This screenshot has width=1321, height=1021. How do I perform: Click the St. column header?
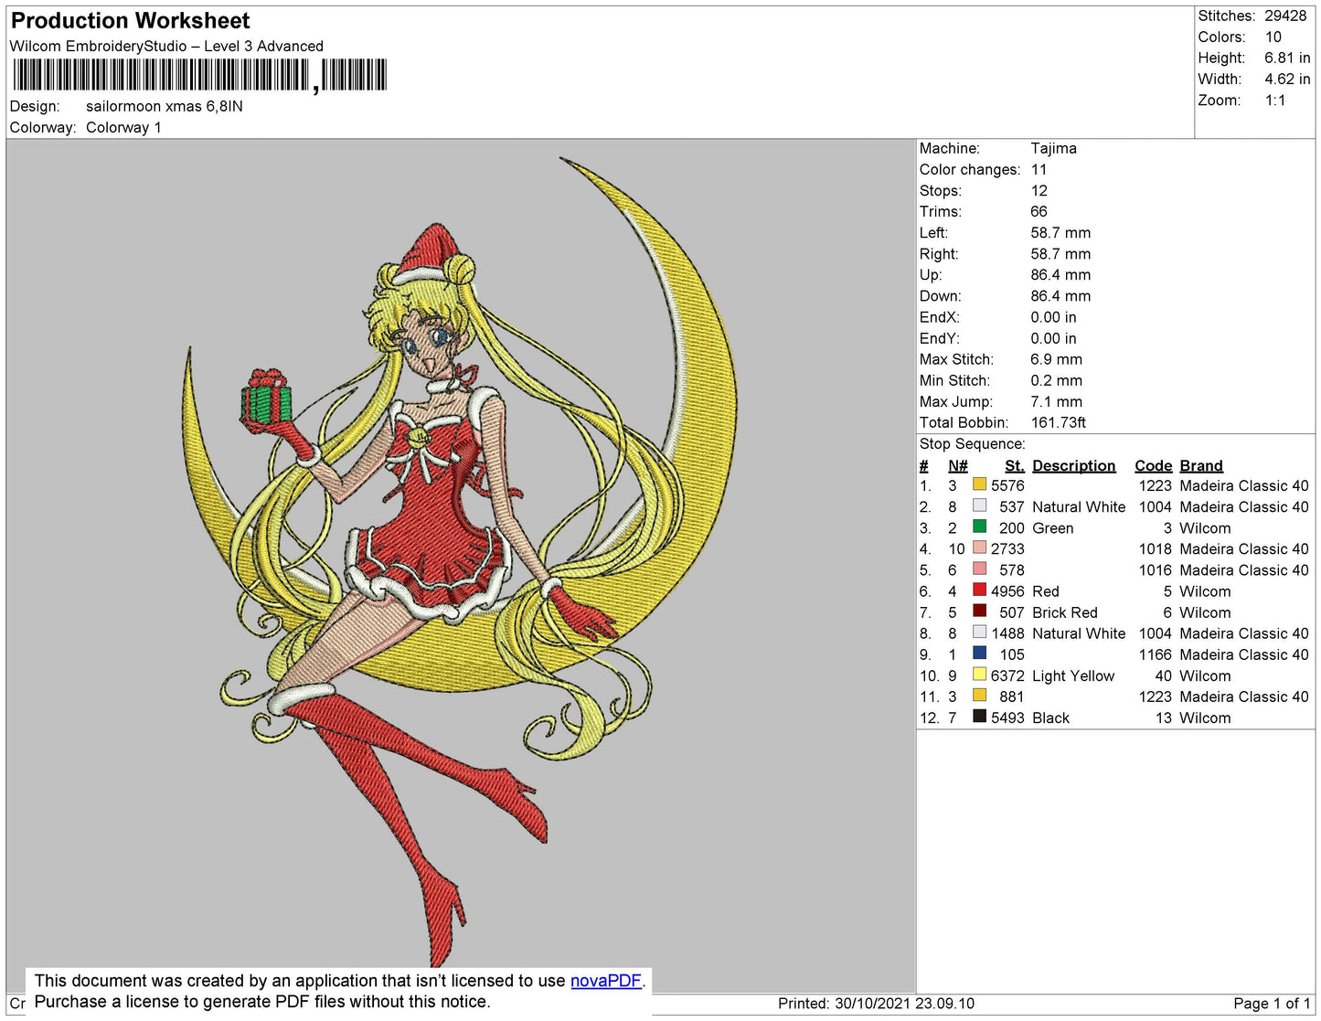(1015, 465)
